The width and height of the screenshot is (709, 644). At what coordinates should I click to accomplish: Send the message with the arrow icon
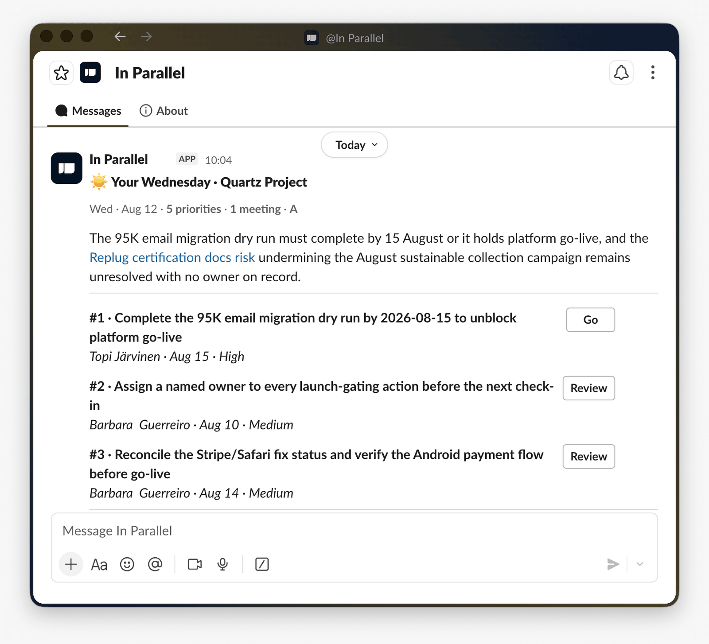click(613, 564)
